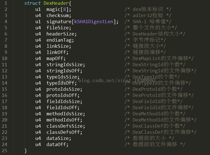Screen dimensions: 210x155
Task: Click the stringIdsOff field name
Action: pyautogui.click(x=63, y=71)
